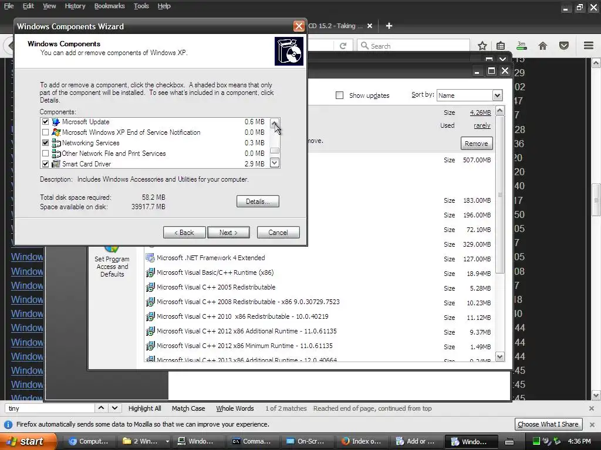This screenshot has width=601, height=450.
Task: Open the Firefox hamburger menu
Action: (x=589, y=46)
